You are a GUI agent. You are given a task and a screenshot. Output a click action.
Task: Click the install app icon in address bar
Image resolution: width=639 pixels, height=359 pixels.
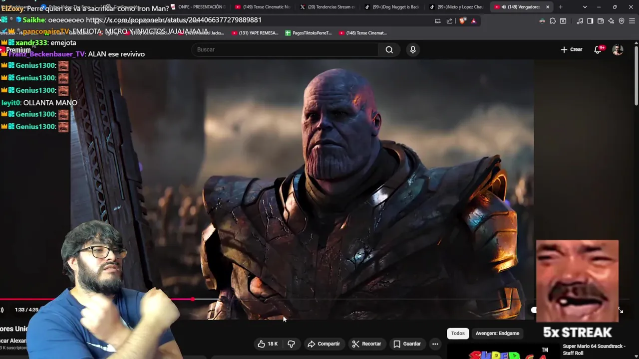click(438, 21)
